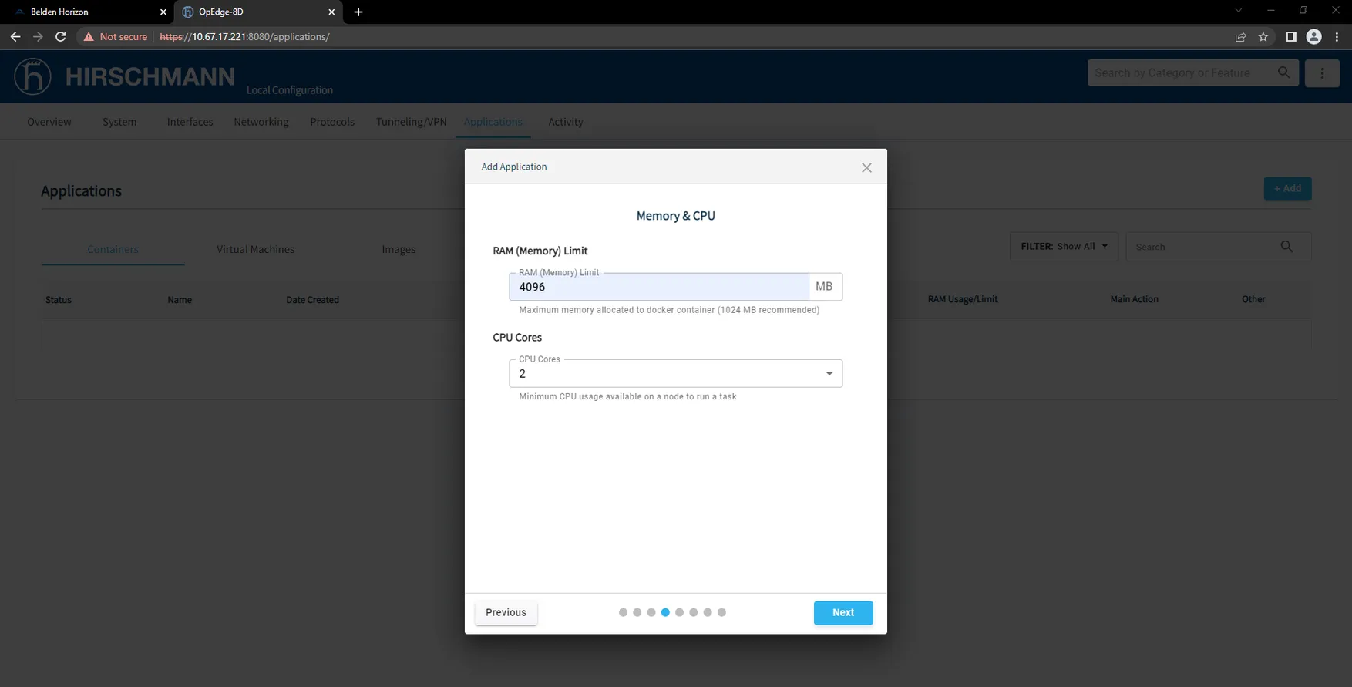This screenshot has width=1352, height=687.
Task: Select the Protocols tab
Action: [x=332, y=122]
